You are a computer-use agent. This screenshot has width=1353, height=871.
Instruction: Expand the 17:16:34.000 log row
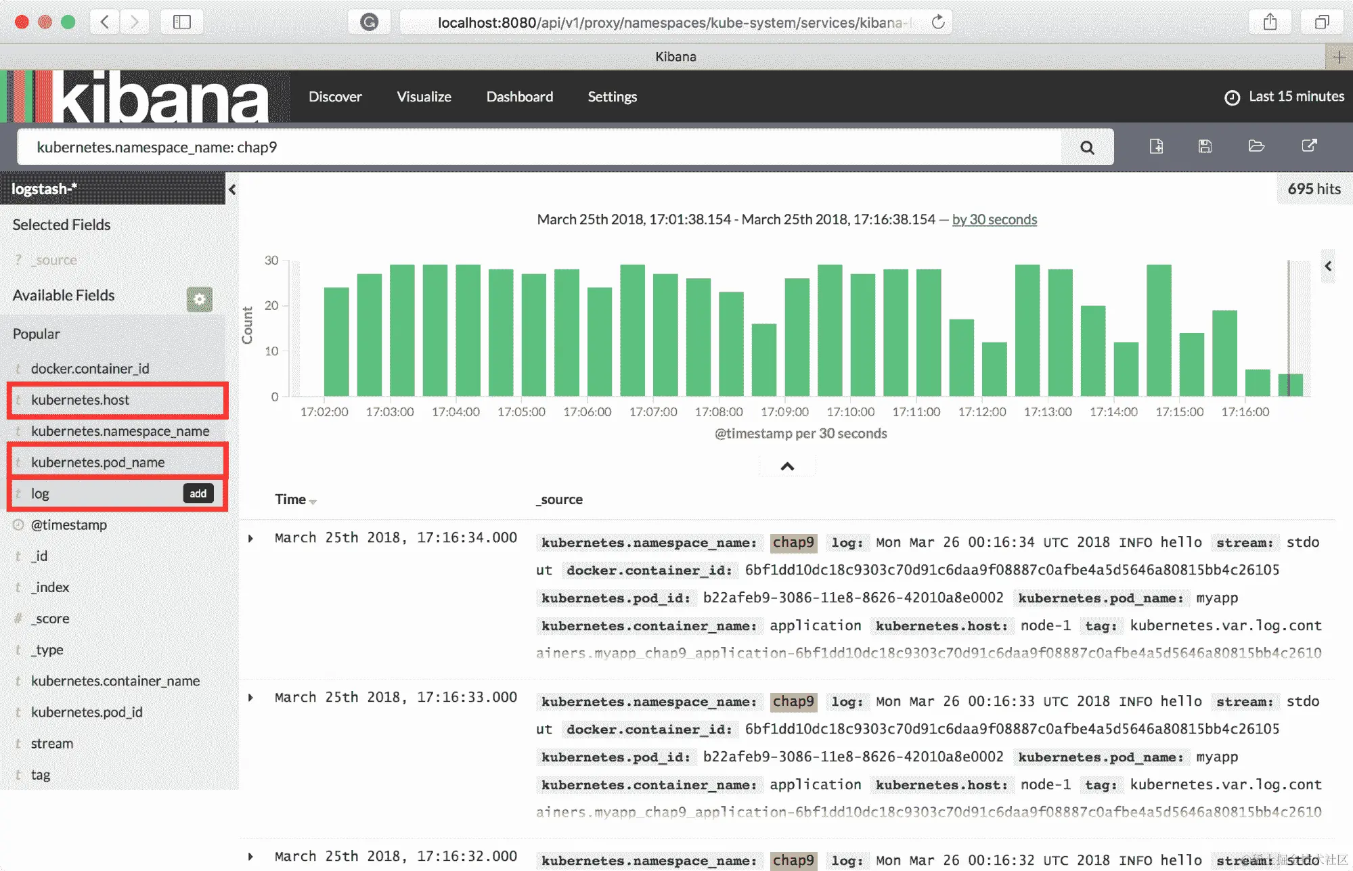[250, 539]
